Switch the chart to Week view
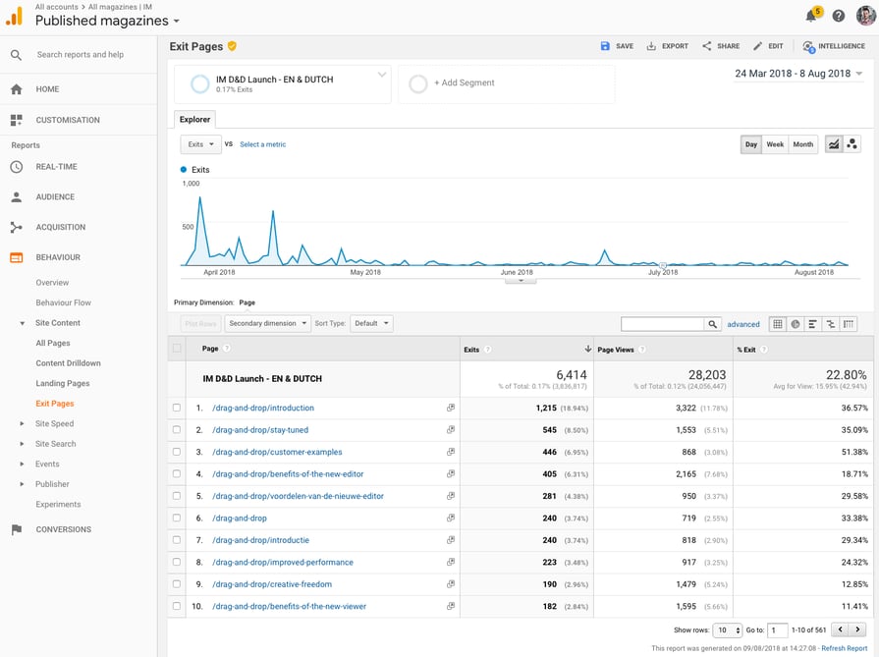The width and height of the screenshot is (879, 657). click(775, 144)
